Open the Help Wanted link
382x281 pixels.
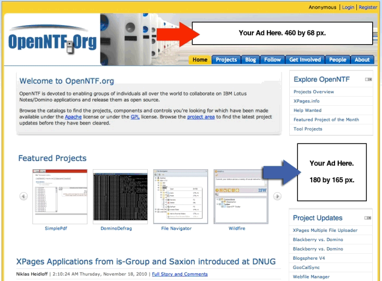coord(307,110)
